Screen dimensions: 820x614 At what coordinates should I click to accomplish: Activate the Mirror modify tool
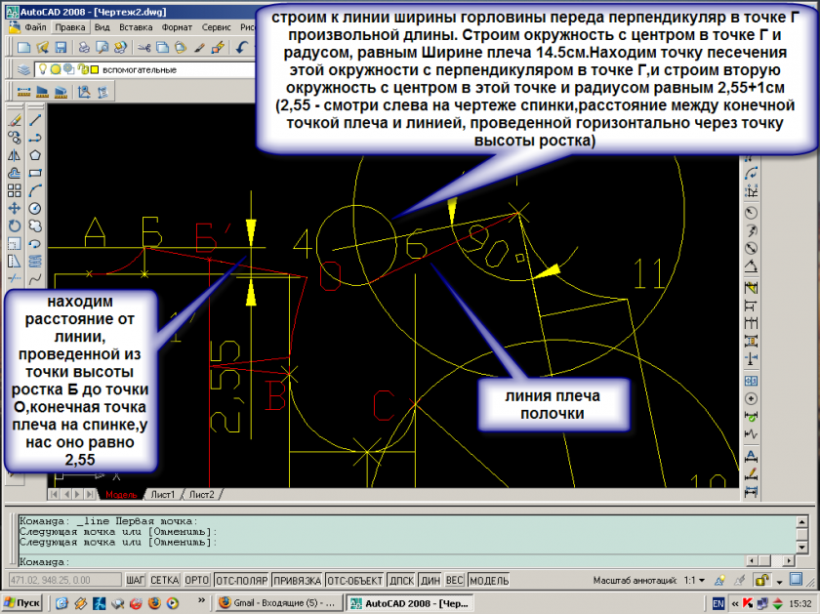tap(15, 155)
